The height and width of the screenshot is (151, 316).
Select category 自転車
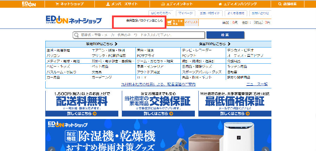232,72
